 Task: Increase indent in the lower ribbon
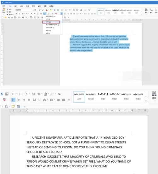pyautogui.click(x=39, y=94)
